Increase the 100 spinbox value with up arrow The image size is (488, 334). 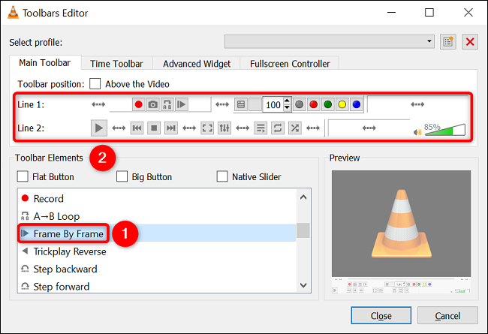pyautogui.click(x=287, y=101)
